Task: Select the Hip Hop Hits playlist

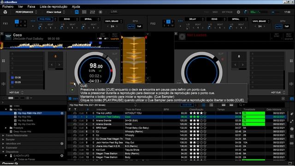Action: [x=24, y=117]
